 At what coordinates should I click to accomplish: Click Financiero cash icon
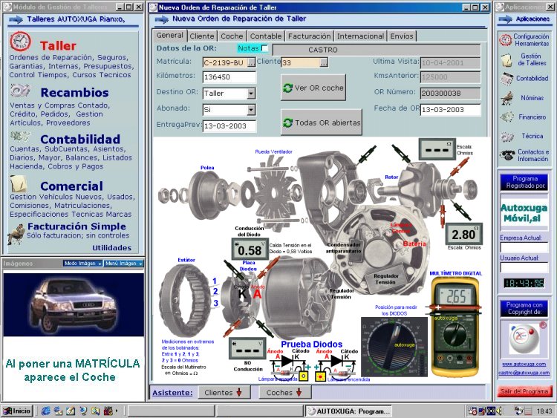pyautogui.click(x=506, y=117)
